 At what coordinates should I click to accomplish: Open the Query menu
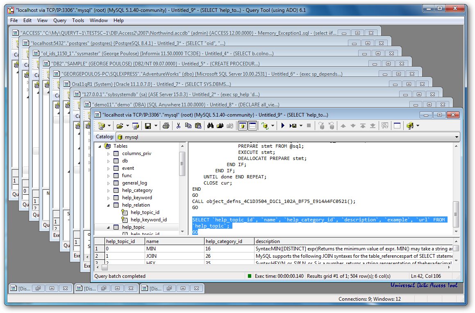pos(60,20)
